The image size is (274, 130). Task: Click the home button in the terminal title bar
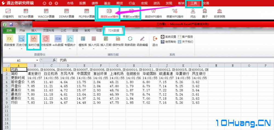coord(45,3)
